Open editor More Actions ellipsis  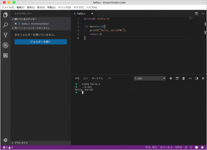tap(203, 14)
